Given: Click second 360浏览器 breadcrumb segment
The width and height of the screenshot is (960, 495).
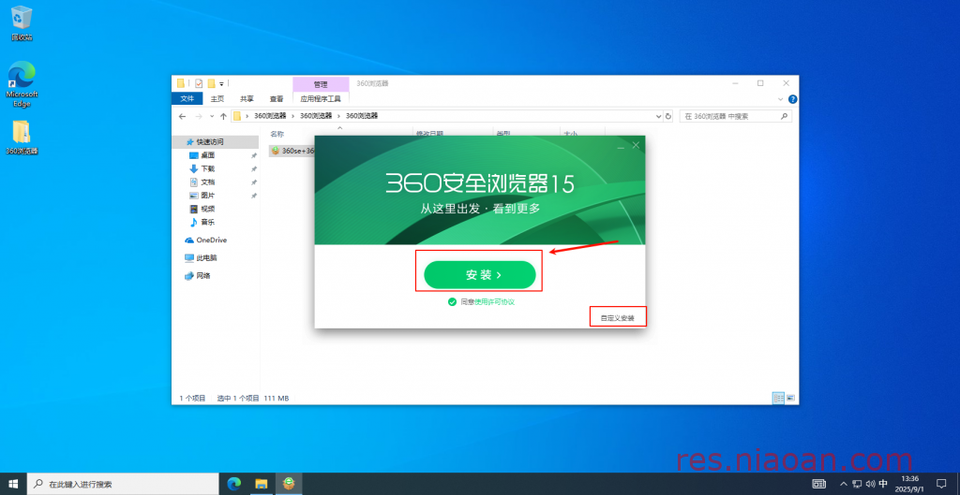Looking at the screenshot, I should (x=316, y=116).
